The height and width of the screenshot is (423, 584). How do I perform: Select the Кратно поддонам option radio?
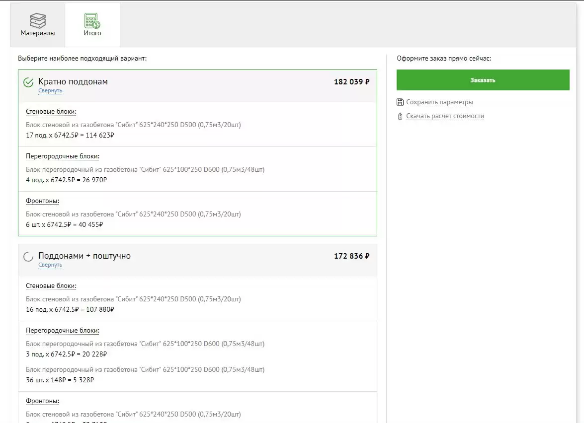pyautogui.click(x=28, y=82)
